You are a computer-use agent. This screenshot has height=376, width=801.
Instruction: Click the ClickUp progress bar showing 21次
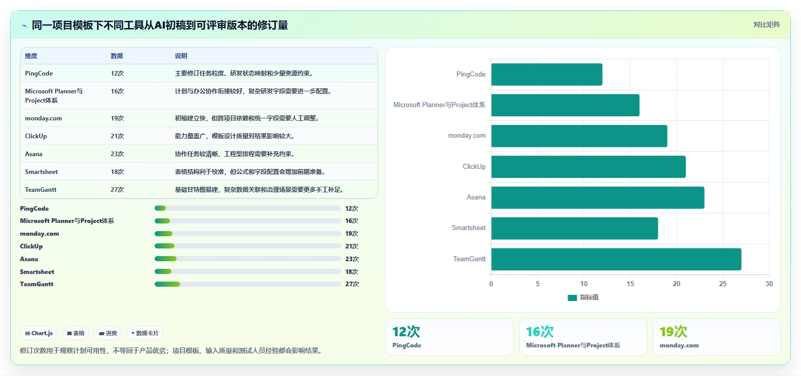[x=247, y=246]
